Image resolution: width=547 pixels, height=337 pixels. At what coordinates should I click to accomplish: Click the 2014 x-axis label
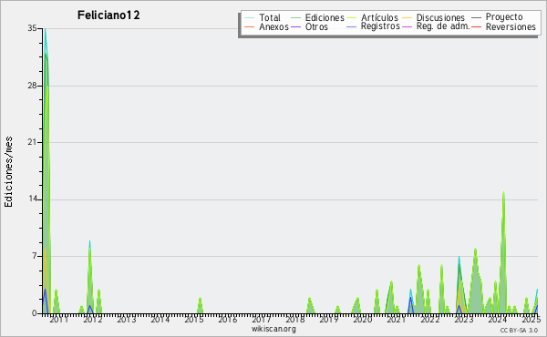click(160, 319)
